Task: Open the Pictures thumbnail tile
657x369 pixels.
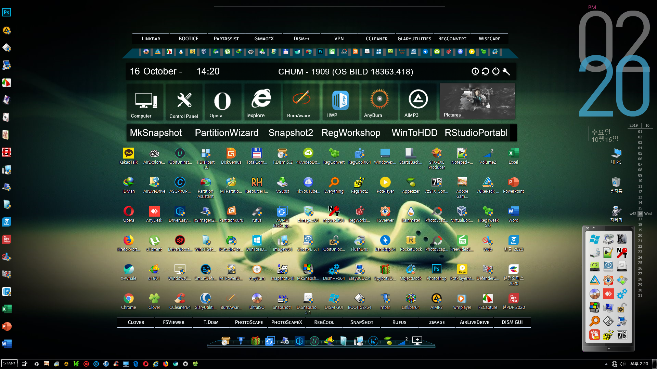Action: pyautogui.click(x=477, y=101)
